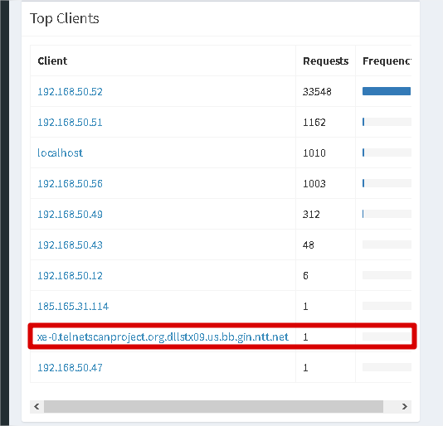
Task: Open client 192.168.50.52 link
Action: point(70,92)
